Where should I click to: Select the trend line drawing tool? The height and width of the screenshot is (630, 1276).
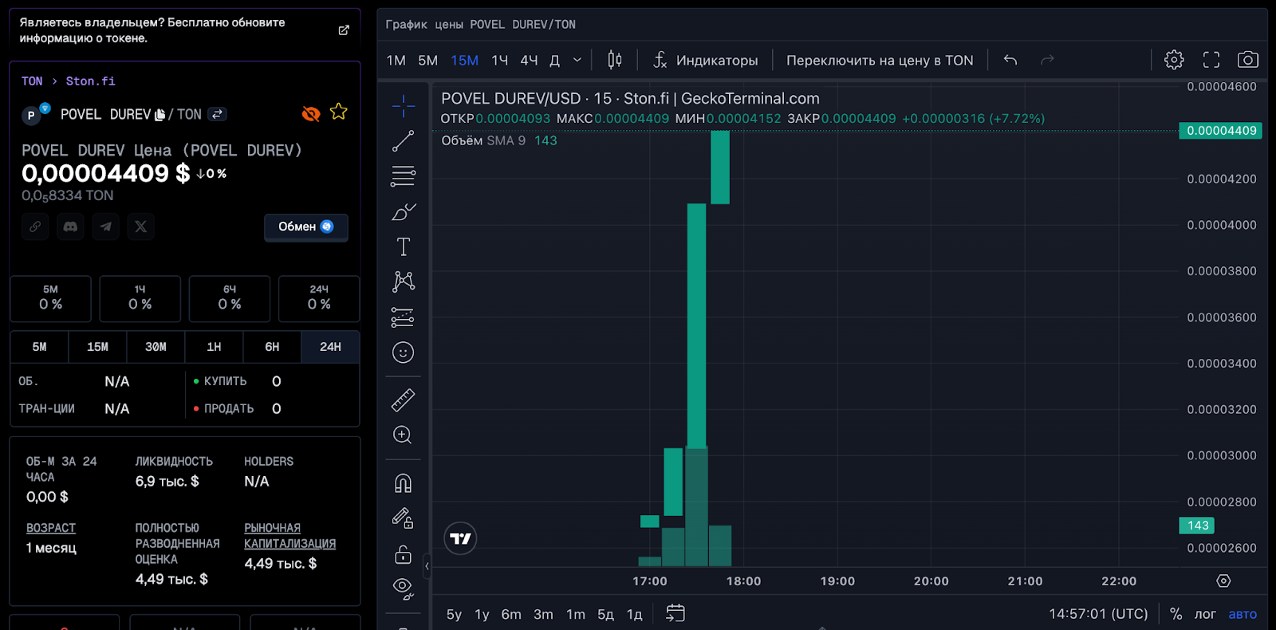(x=404, y=141)
